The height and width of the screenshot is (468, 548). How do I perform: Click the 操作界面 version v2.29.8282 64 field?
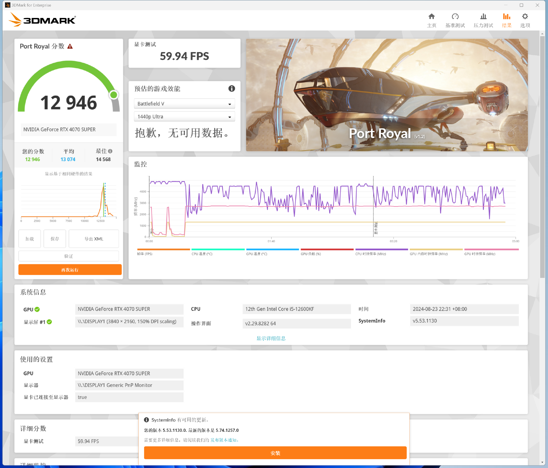point(297,323)
